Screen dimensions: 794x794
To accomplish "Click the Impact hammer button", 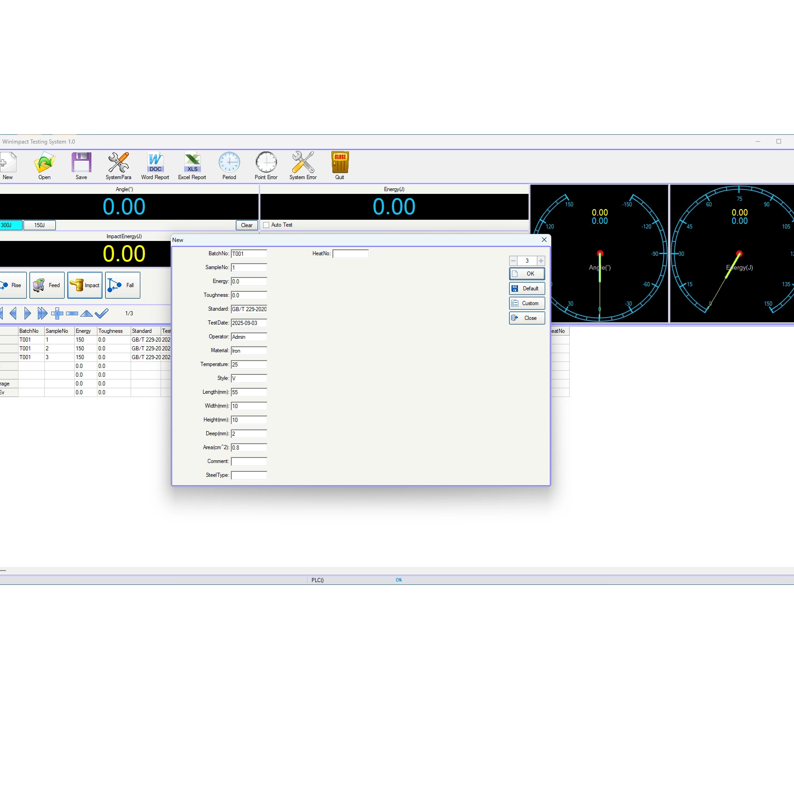I will click(x=85, y=285).
